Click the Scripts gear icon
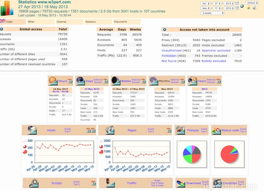The width and height of the screenshot is (264, 191). (34, 183)
